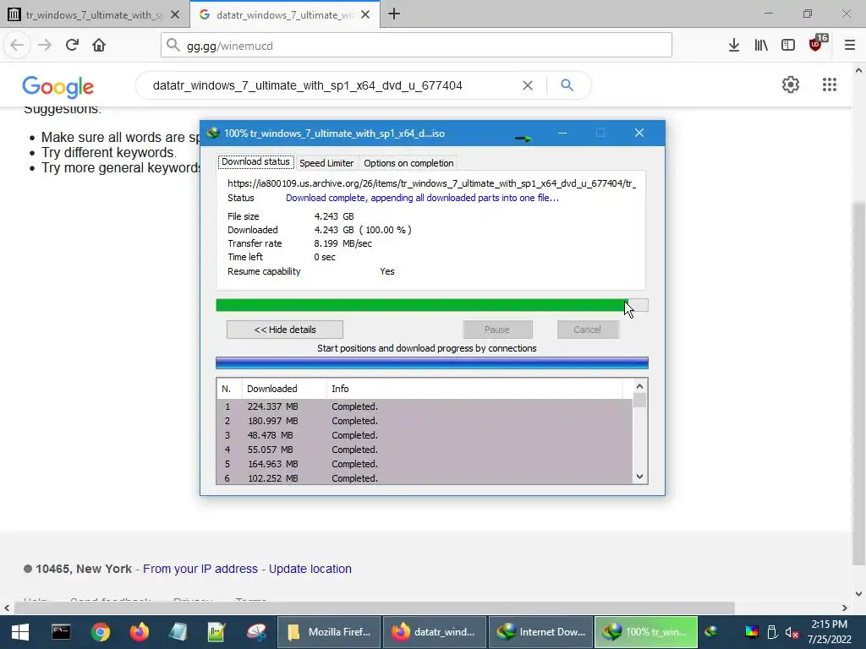The height and width of the screenshot is (649, 866).
Task: Select connection row with 48.478 MB
Action: point(425,435)
